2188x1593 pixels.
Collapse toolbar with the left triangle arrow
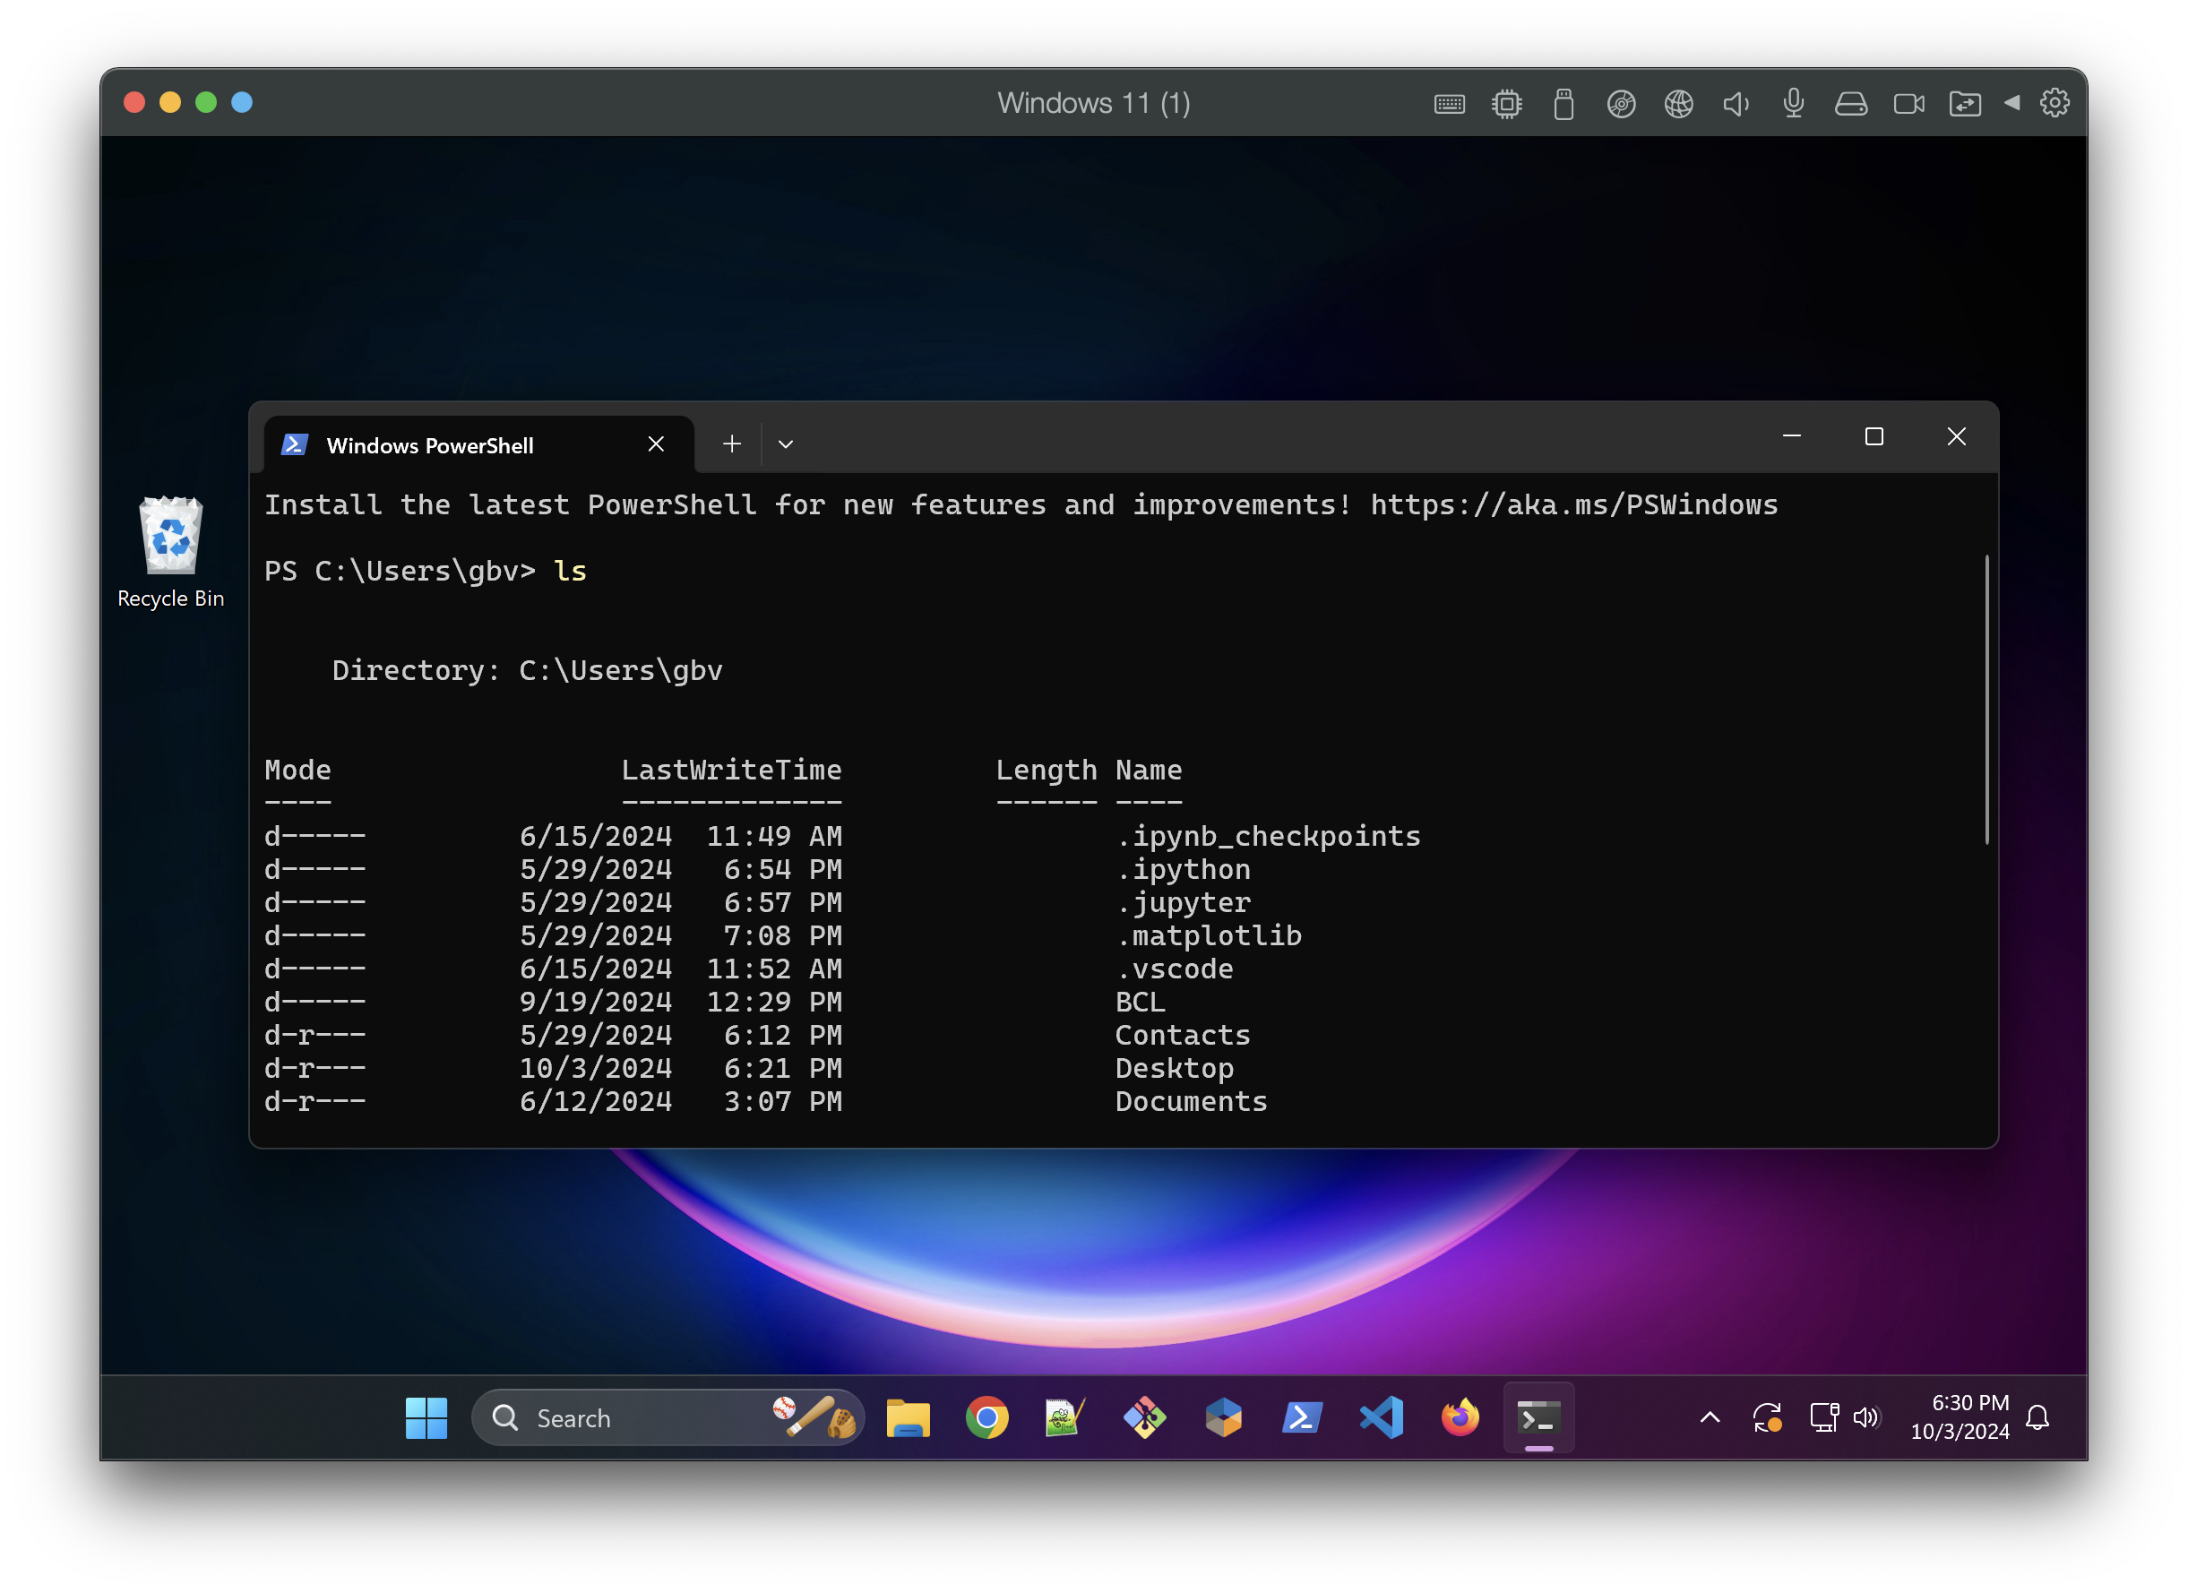tap(2011, 103)
